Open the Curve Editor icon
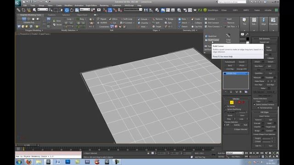The width and height of the screenshot is (294, 165). 168,10
